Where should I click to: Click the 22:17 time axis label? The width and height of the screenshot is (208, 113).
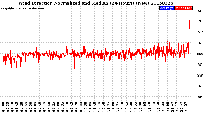(x=177, y=107)
